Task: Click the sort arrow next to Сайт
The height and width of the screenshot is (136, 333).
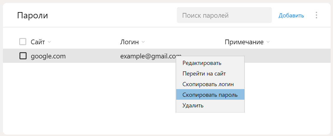Action: (x=49, y=42)
